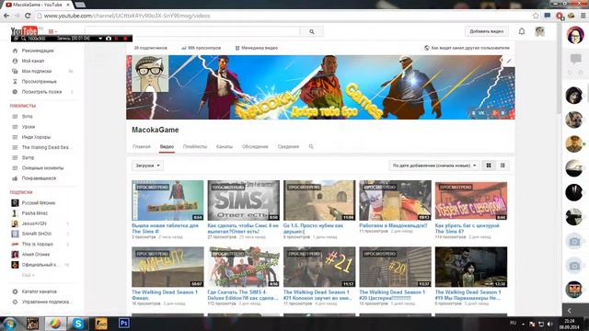Click the Windows Start button
The width and height of the screenshot is (589, 331).
[9, 324]
